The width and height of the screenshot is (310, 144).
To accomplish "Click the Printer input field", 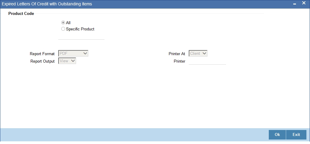I will coord(207,61).
